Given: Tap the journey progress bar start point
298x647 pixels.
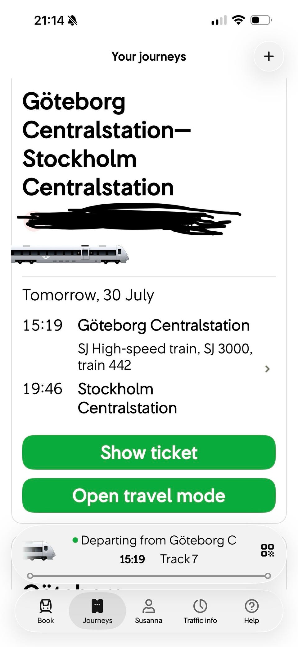Looking at the screenshot, I should coord(30,576).
